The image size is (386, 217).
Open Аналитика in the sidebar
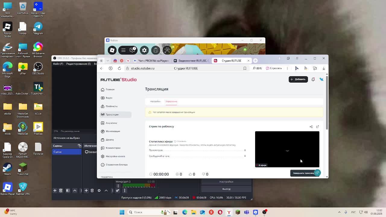click(115, 123)
